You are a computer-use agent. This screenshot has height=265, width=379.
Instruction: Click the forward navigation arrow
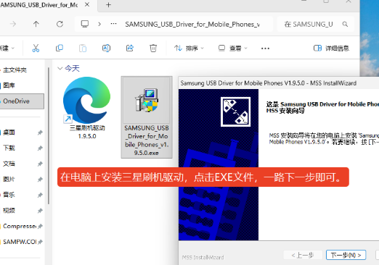coord(13,24)
